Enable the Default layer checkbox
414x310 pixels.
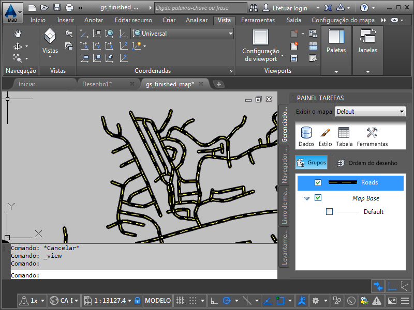330,212
